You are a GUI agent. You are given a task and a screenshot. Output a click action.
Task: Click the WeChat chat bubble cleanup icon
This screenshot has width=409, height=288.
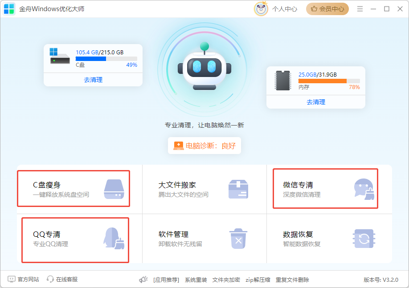tap(364, 189)
